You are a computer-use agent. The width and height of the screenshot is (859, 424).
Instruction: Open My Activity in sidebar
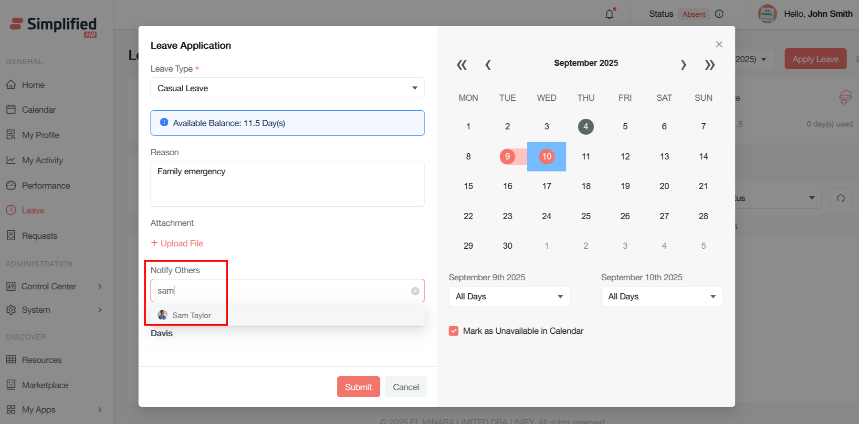pyautogui.click(x=42, y=160)
